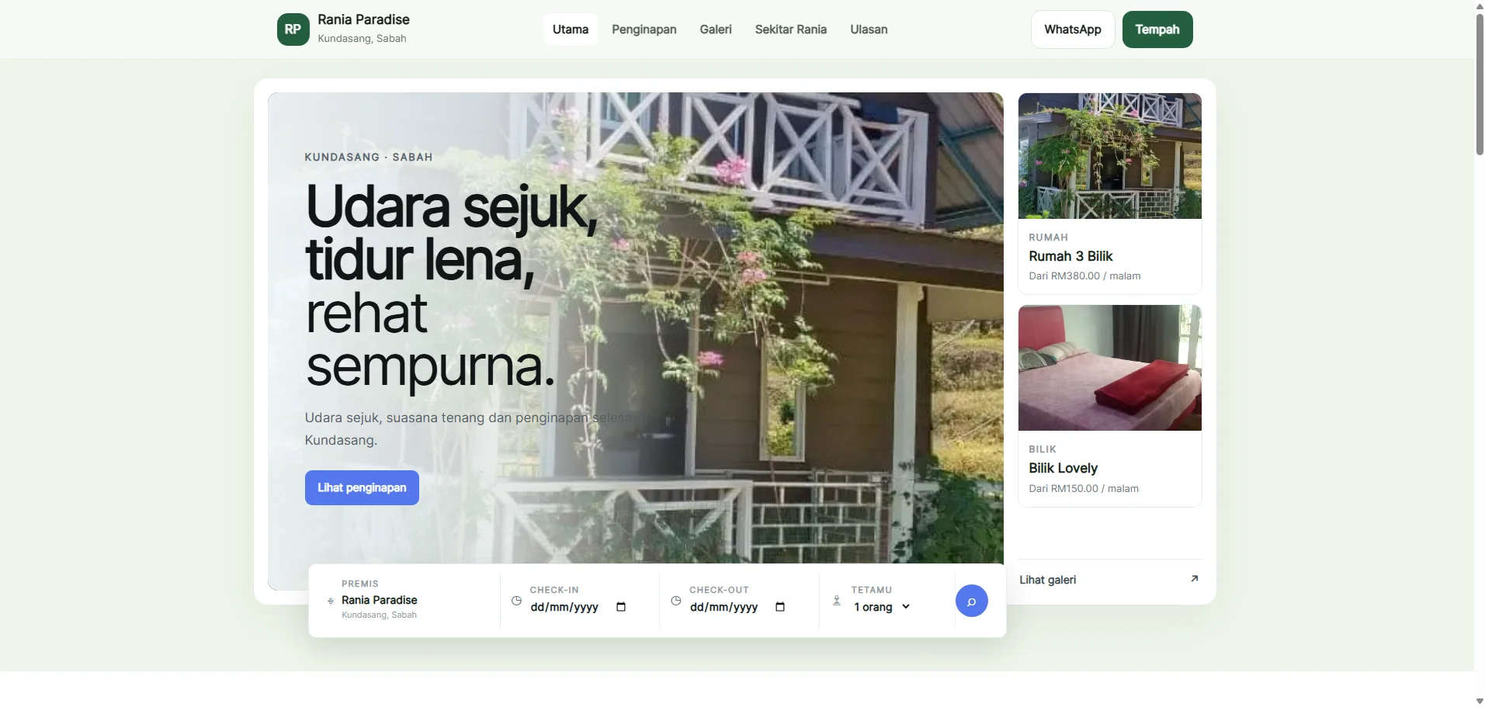Viewport: 1485px width, 707px height.
Task: Open Sekitar Rania in navigation
Action: point(791,29)
